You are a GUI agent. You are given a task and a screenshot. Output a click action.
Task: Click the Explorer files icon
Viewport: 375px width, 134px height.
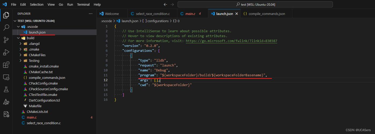tap(6, 15)
